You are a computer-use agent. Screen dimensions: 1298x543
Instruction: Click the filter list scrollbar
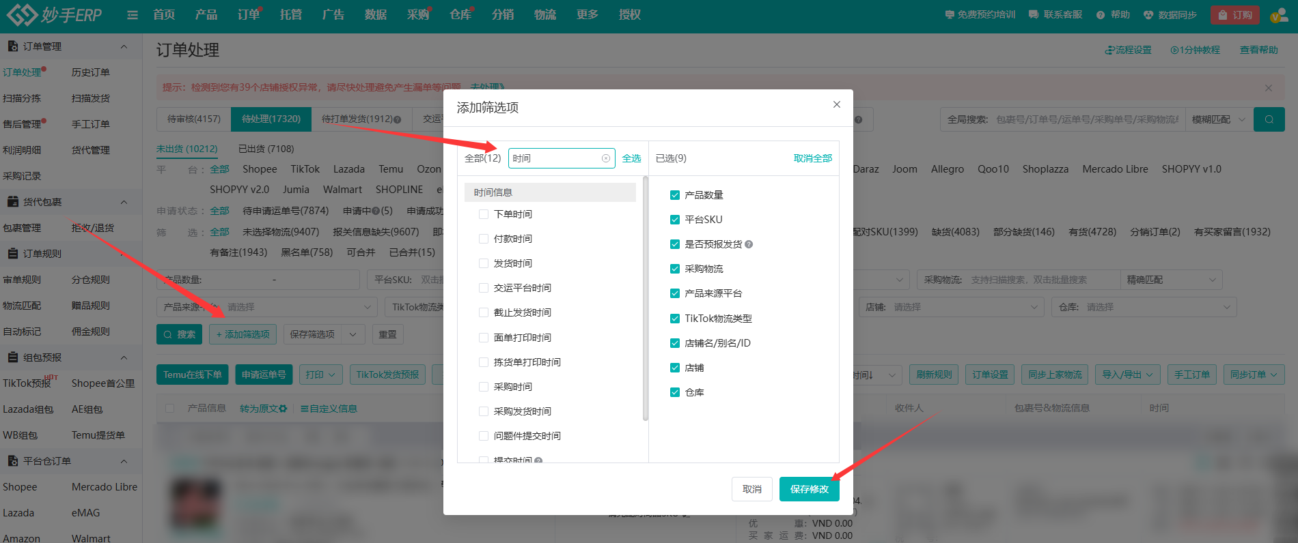coord(645,300)
